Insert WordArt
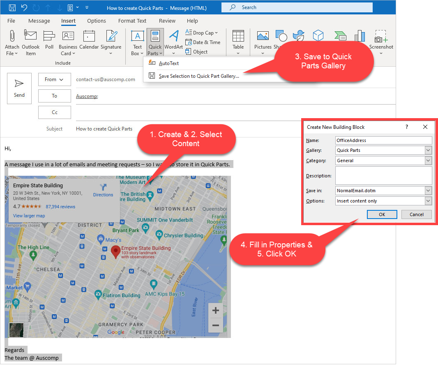Screen dimensions: 438x368 pyautogui.click(x=173, y=42)
